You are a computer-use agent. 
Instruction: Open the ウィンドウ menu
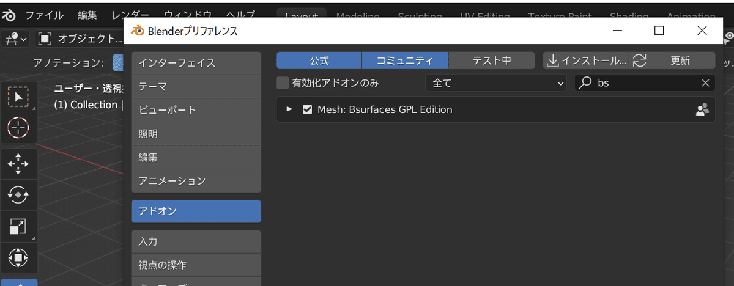[x=188, y=14]
